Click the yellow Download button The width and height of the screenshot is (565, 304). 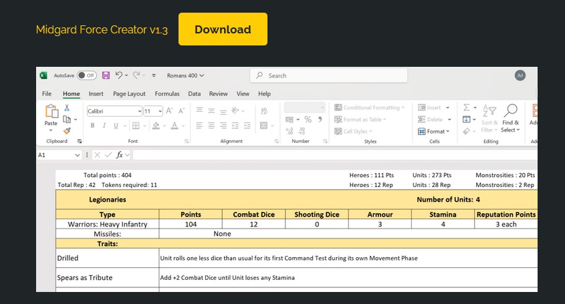click(223, 29)
